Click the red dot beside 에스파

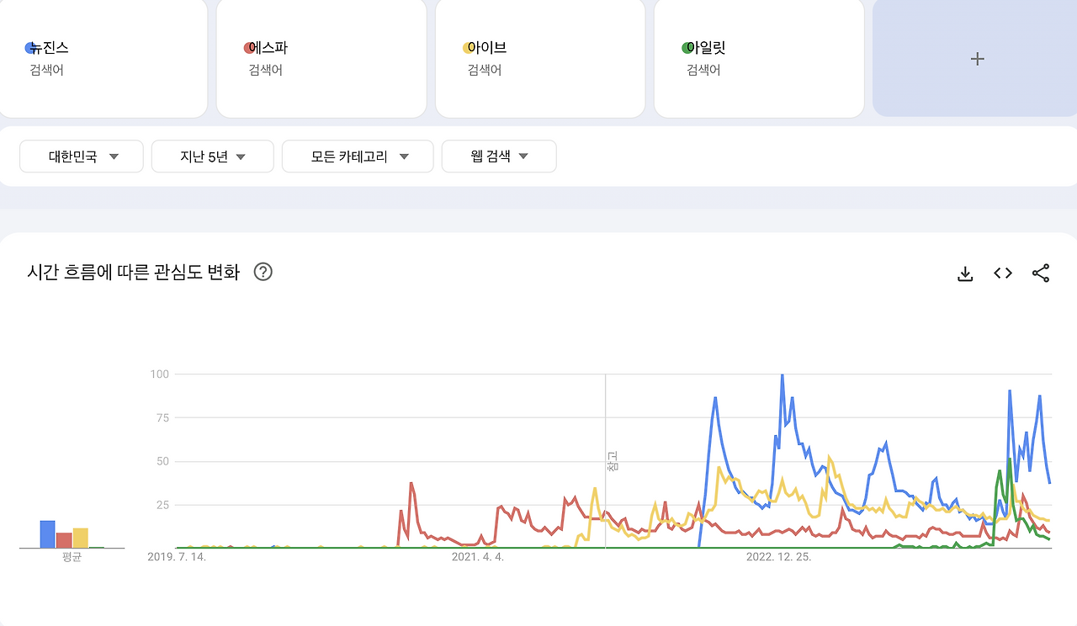[x=250, y=47]
